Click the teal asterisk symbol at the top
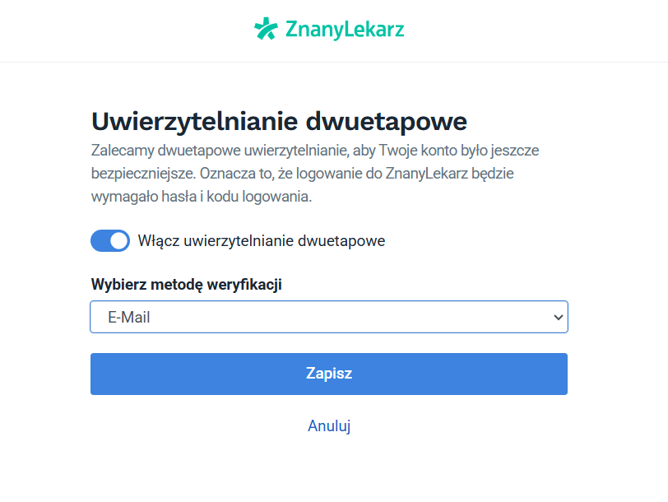Screen dimensions: 668x502 [265, 30]
